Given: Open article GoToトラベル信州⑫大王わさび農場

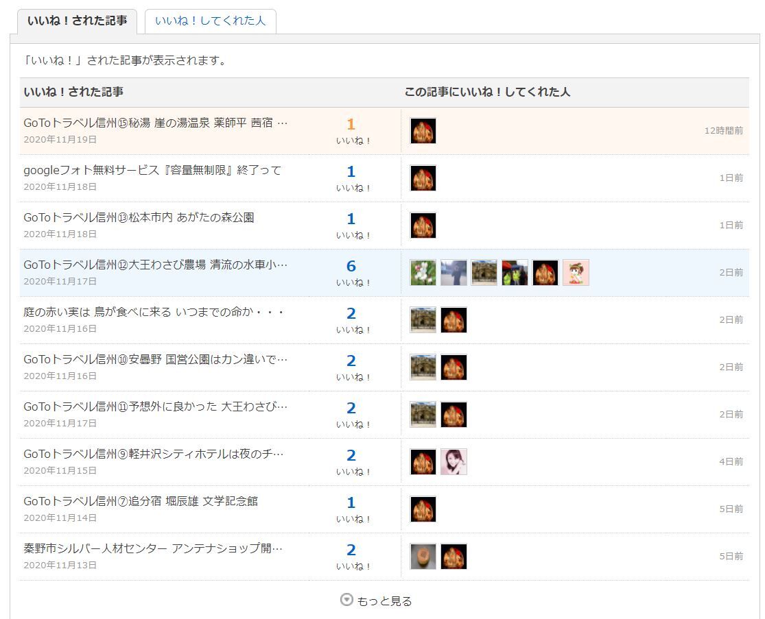Looking at the screenshot, I should pos(156,265).
